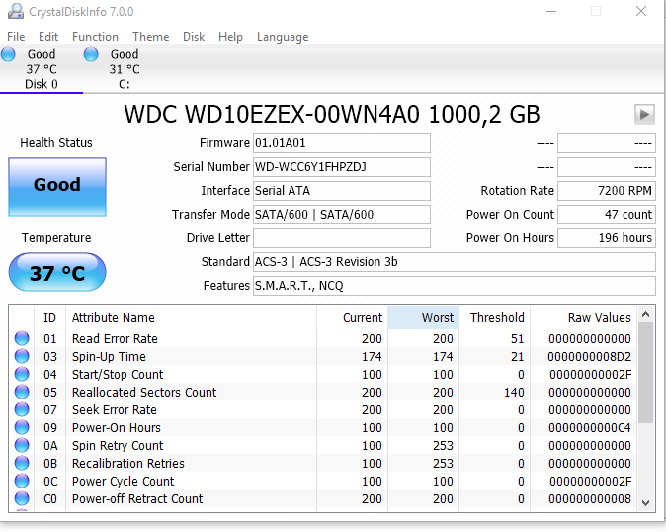Click raw value 0000000008D2

590,357
